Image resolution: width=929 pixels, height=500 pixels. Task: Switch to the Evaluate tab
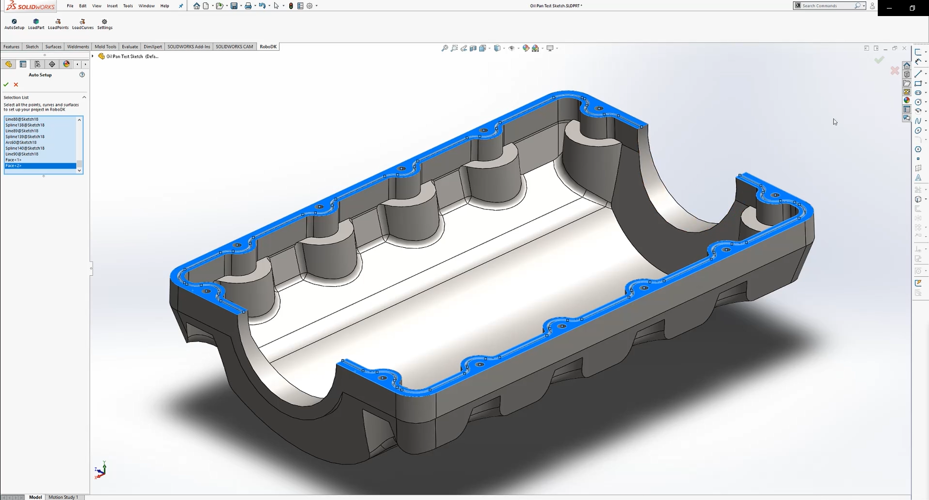tap(130, 47)
